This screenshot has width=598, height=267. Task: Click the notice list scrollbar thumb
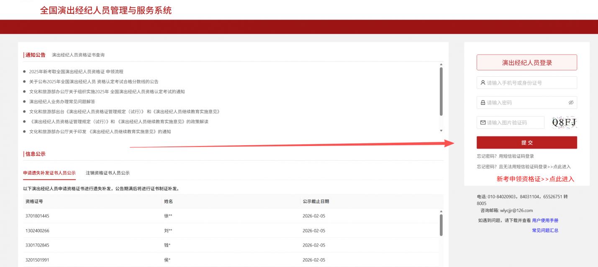[441, 91]
